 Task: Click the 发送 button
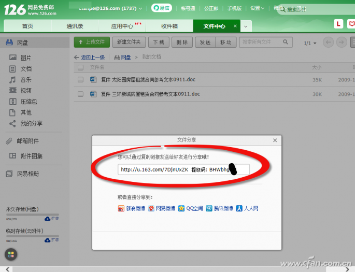pos(205,42)
